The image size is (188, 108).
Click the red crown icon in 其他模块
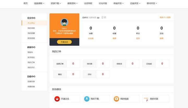57,99
